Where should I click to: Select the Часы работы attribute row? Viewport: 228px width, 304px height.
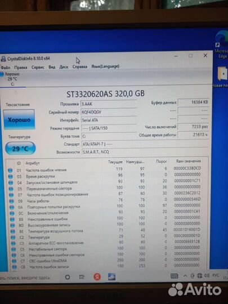click(105, 200)
